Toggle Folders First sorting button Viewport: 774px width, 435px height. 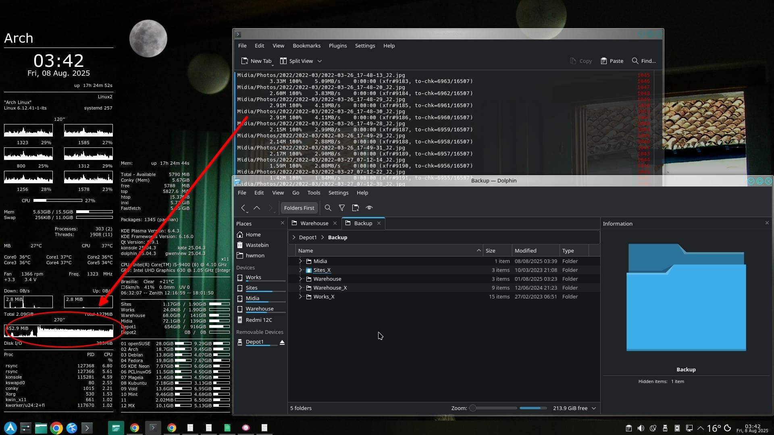coord(299,208)
